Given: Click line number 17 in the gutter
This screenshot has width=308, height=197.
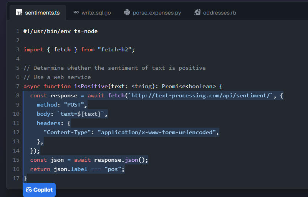Looking at the screenshot, I should (16, 178).
